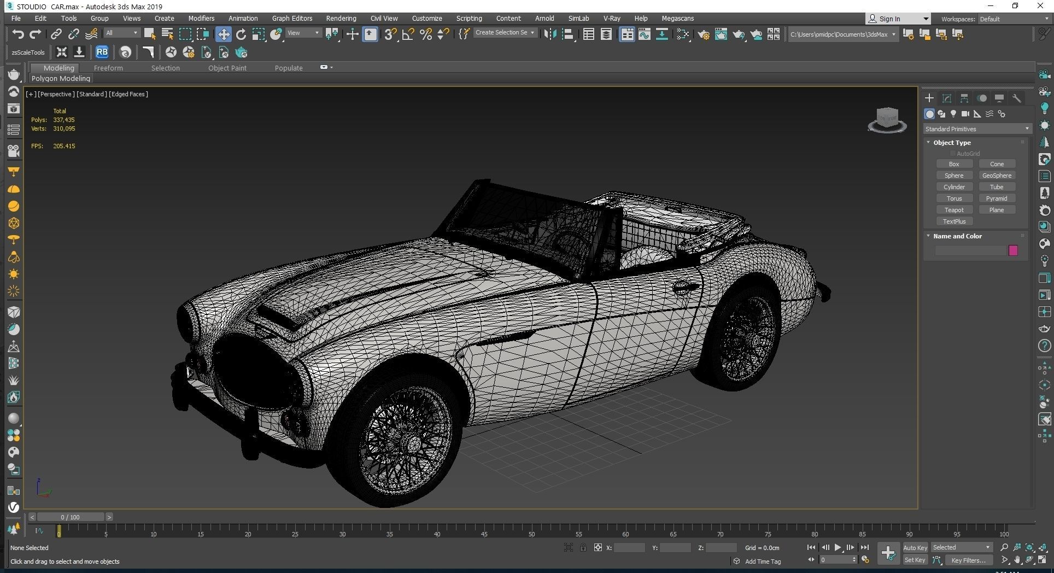Open the Sign In dropdown
Viewport: 1054px width, 573px height.
tap(898, 19)
